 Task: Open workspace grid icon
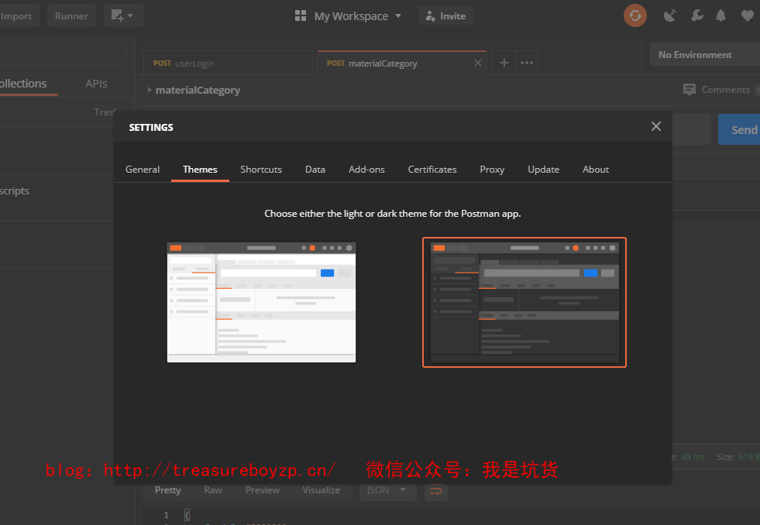pyautogui.click(x=301, y=16)
